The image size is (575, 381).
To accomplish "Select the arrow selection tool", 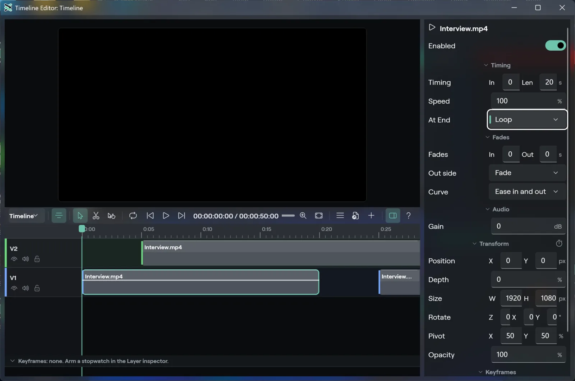I will (x=80, y=216).
